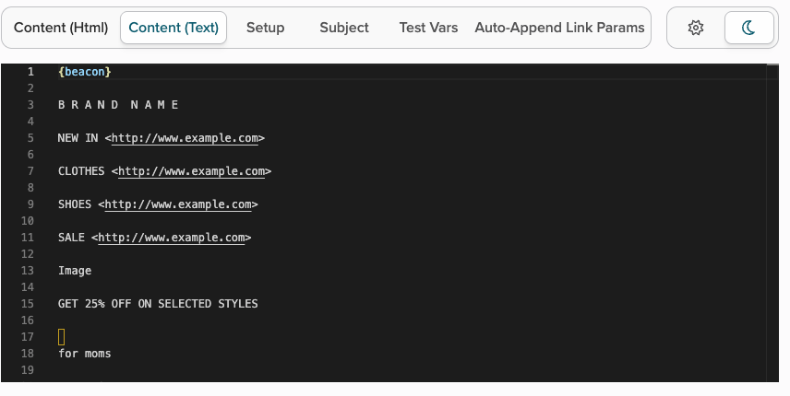The width and height of the screenshot is (790, 396).
Task: Open Auto-Append Link Params tab
Action: click(559, 28)
